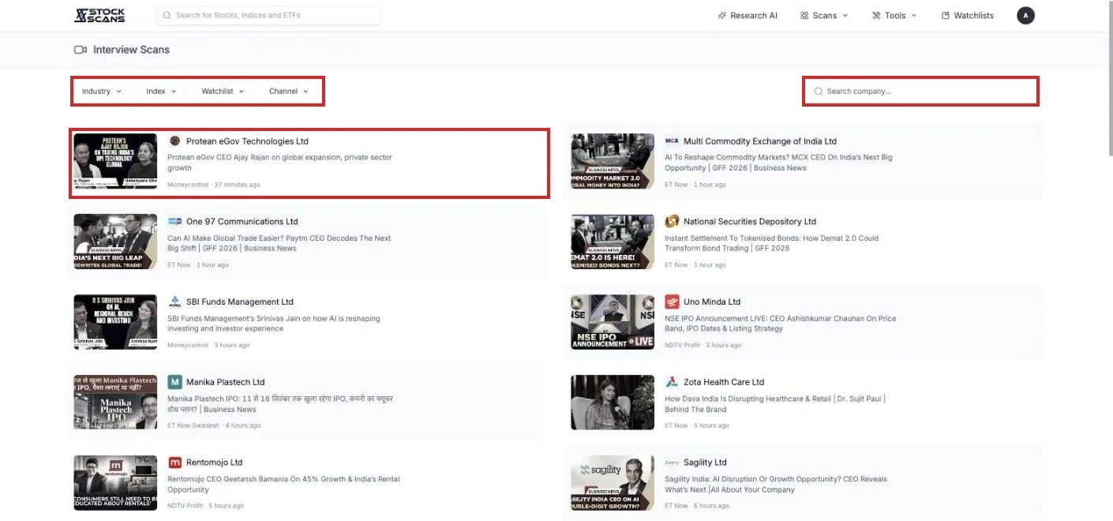Viewport: 1113px width, 521px height.
Task: Click the Uno Minda Ltd title
Action: coord(712,302)
